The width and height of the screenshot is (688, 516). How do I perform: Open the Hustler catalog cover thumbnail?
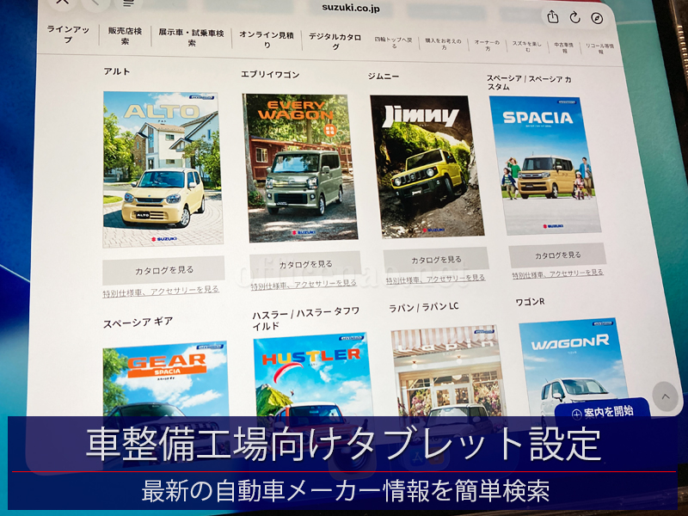312,378
